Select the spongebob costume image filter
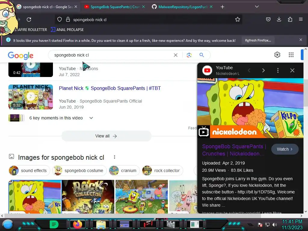The width and height of the screenshot is (308, 231). (79, 171)
